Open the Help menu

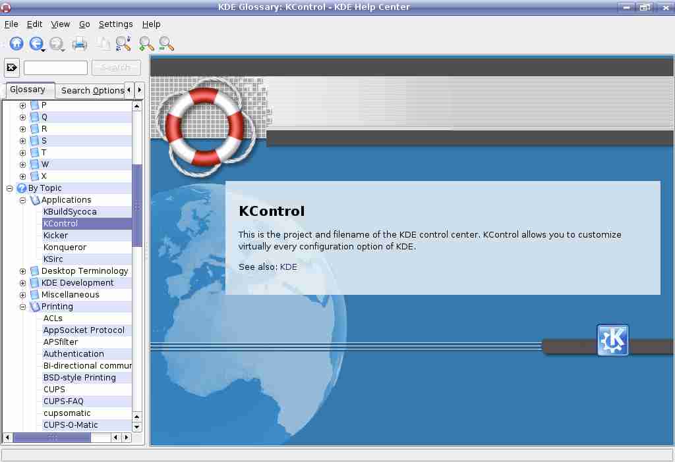tap(151, 24)
